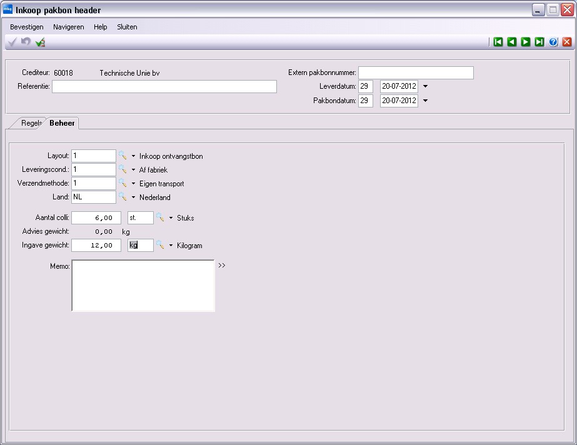Click the Verzendmethode lookup magnifier icon
This screenshot has width=577, height=445.
click(x=123, y=183)
